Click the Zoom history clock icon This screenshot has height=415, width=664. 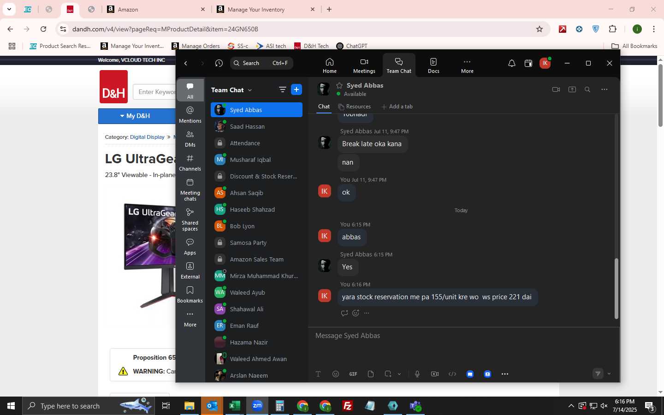click(x=219, y=63)
